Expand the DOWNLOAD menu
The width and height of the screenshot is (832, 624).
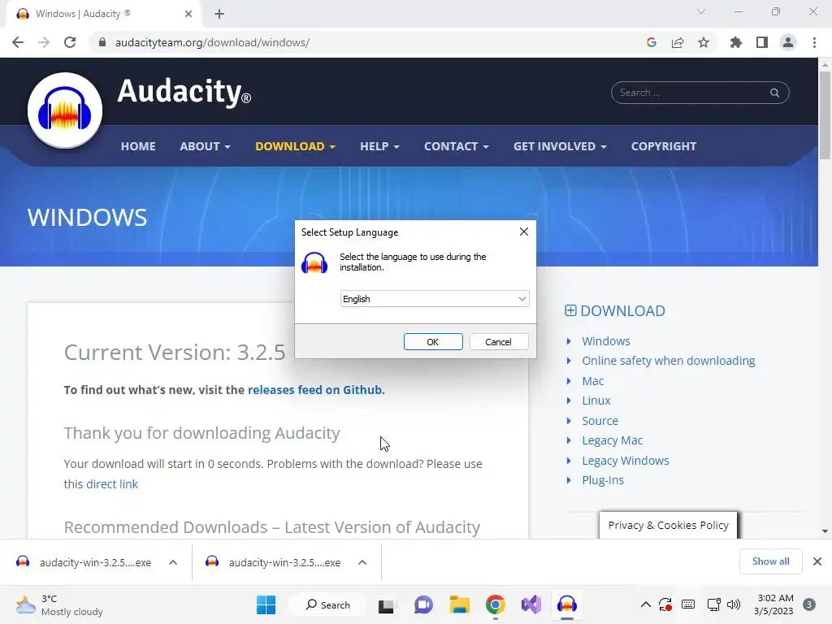(295, 146)
